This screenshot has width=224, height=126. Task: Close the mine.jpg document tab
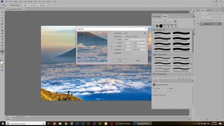23,9
